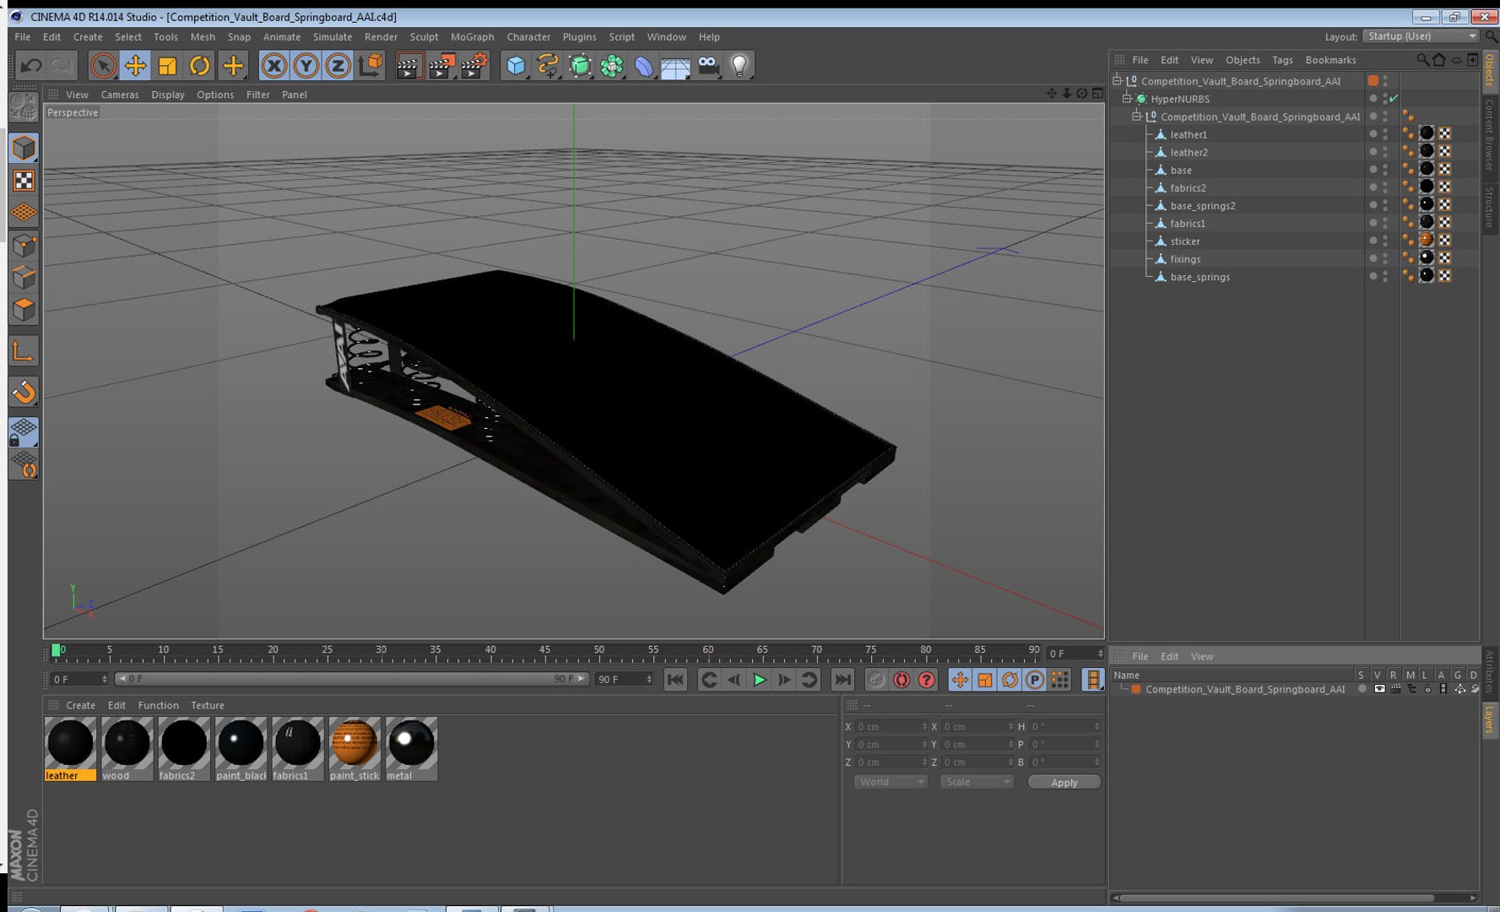Add a Cube primitive object
The image size is (1500, 912).
516,66
